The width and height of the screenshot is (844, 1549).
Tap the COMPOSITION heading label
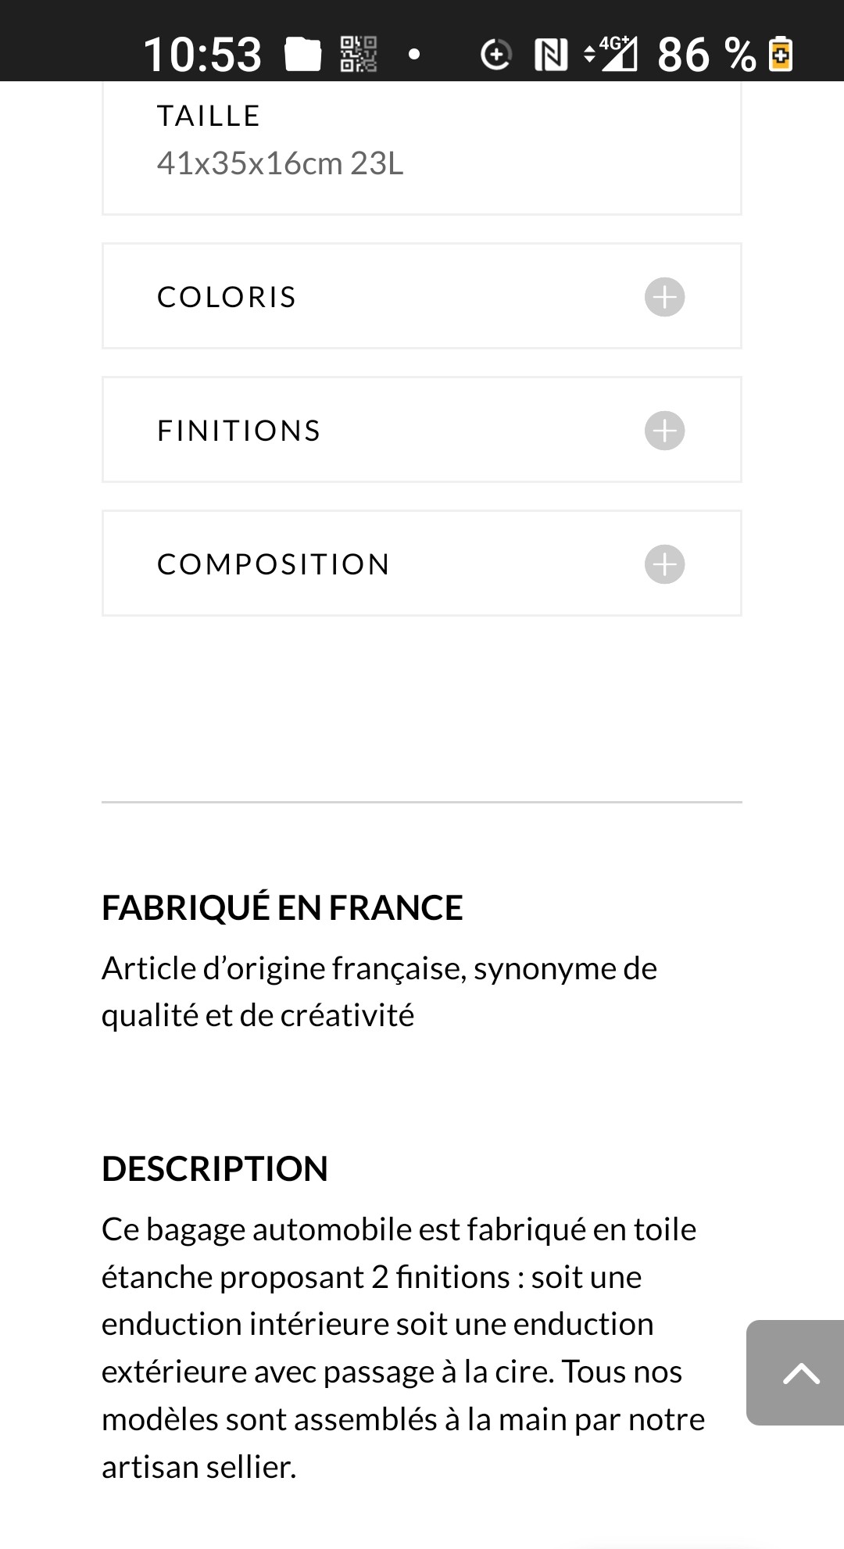pos(274,564)
